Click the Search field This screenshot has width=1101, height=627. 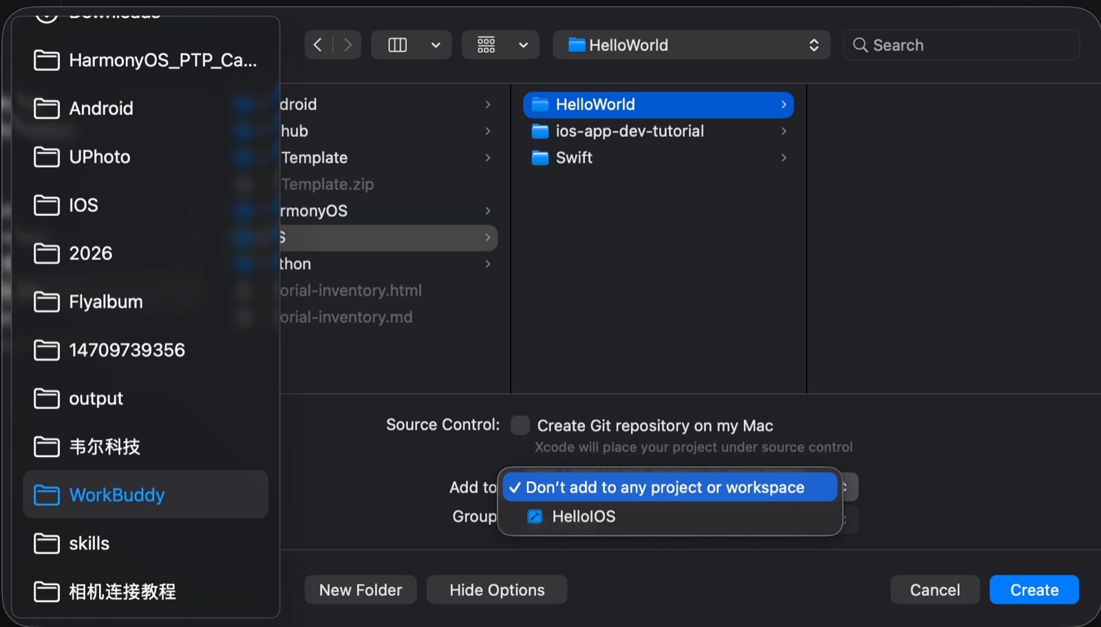tap(961, 45)
